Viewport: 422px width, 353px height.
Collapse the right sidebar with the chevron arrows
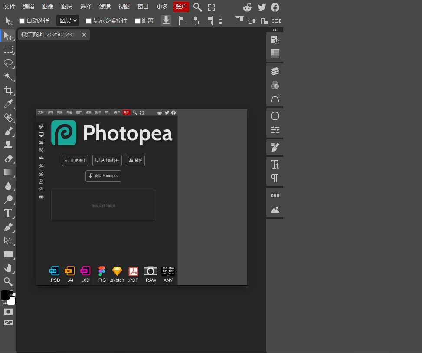tap(274, 30)
